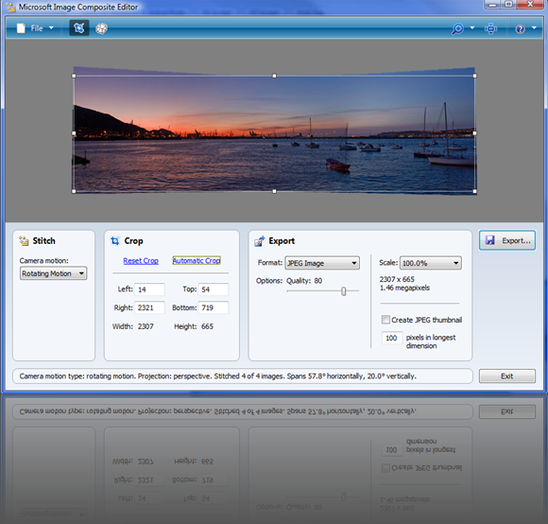The width and height of the screenshot is (548, 524).
Task: Click the help question mark icon
Action: point(520,28)
